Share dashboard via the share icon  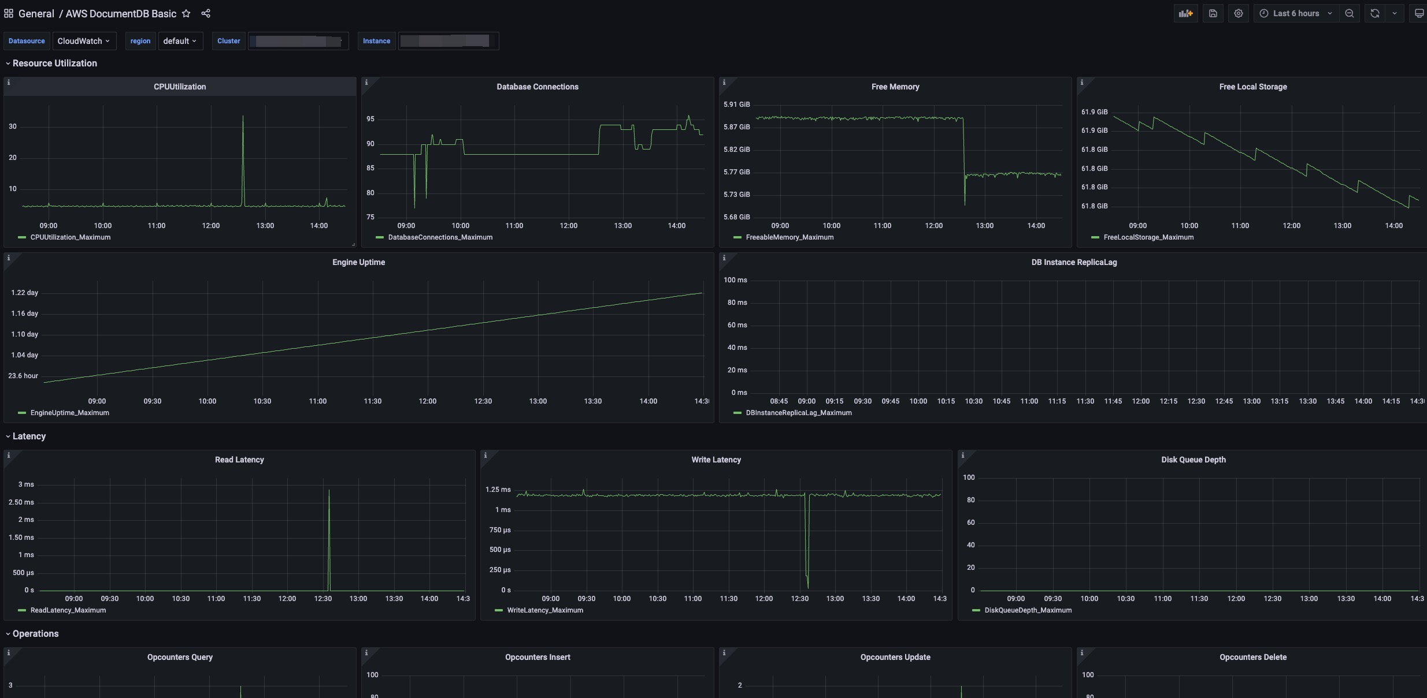(206, 13)
